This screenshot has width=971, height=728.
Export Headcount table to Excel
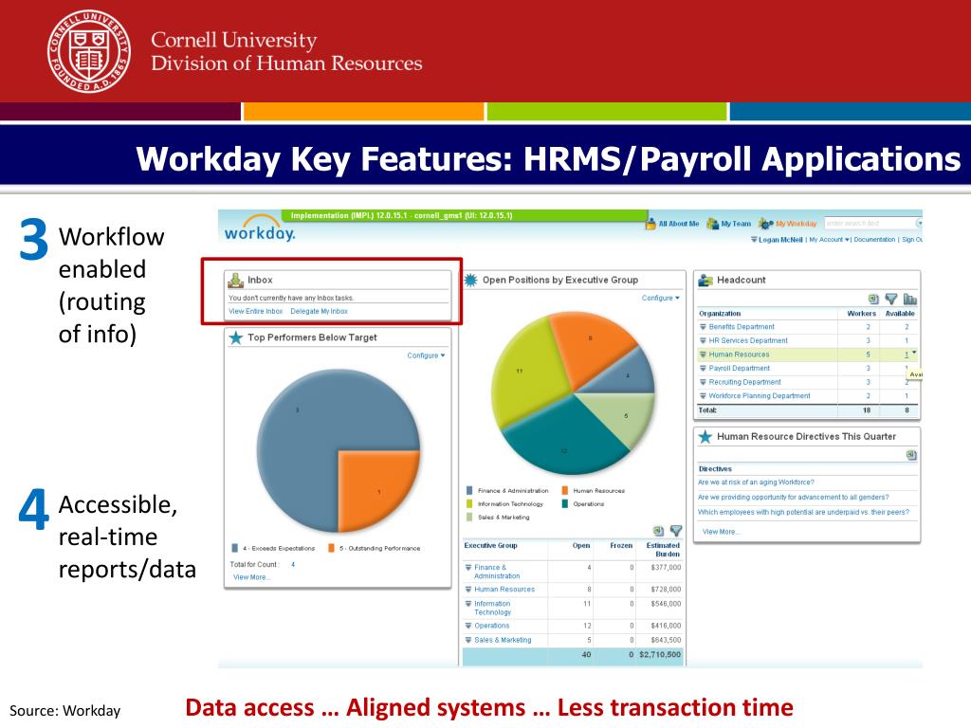point(873,299)
